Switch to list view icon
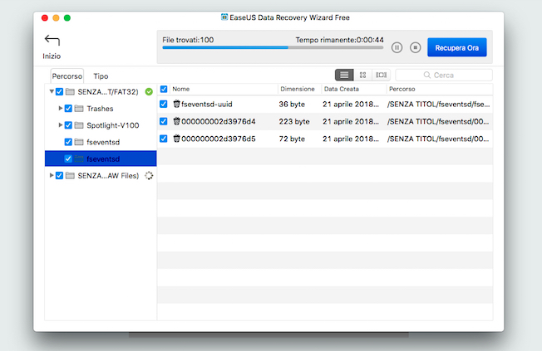Viewport: 542px width, 351px height. click(344, 75)
